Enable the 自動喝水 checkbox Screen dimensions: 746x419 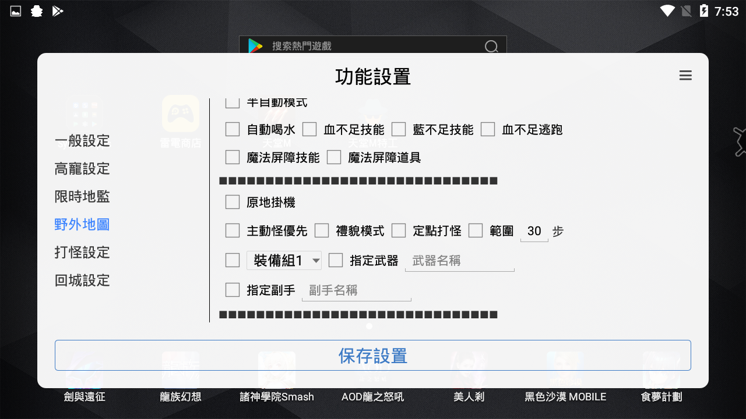(x=233, y=129)
